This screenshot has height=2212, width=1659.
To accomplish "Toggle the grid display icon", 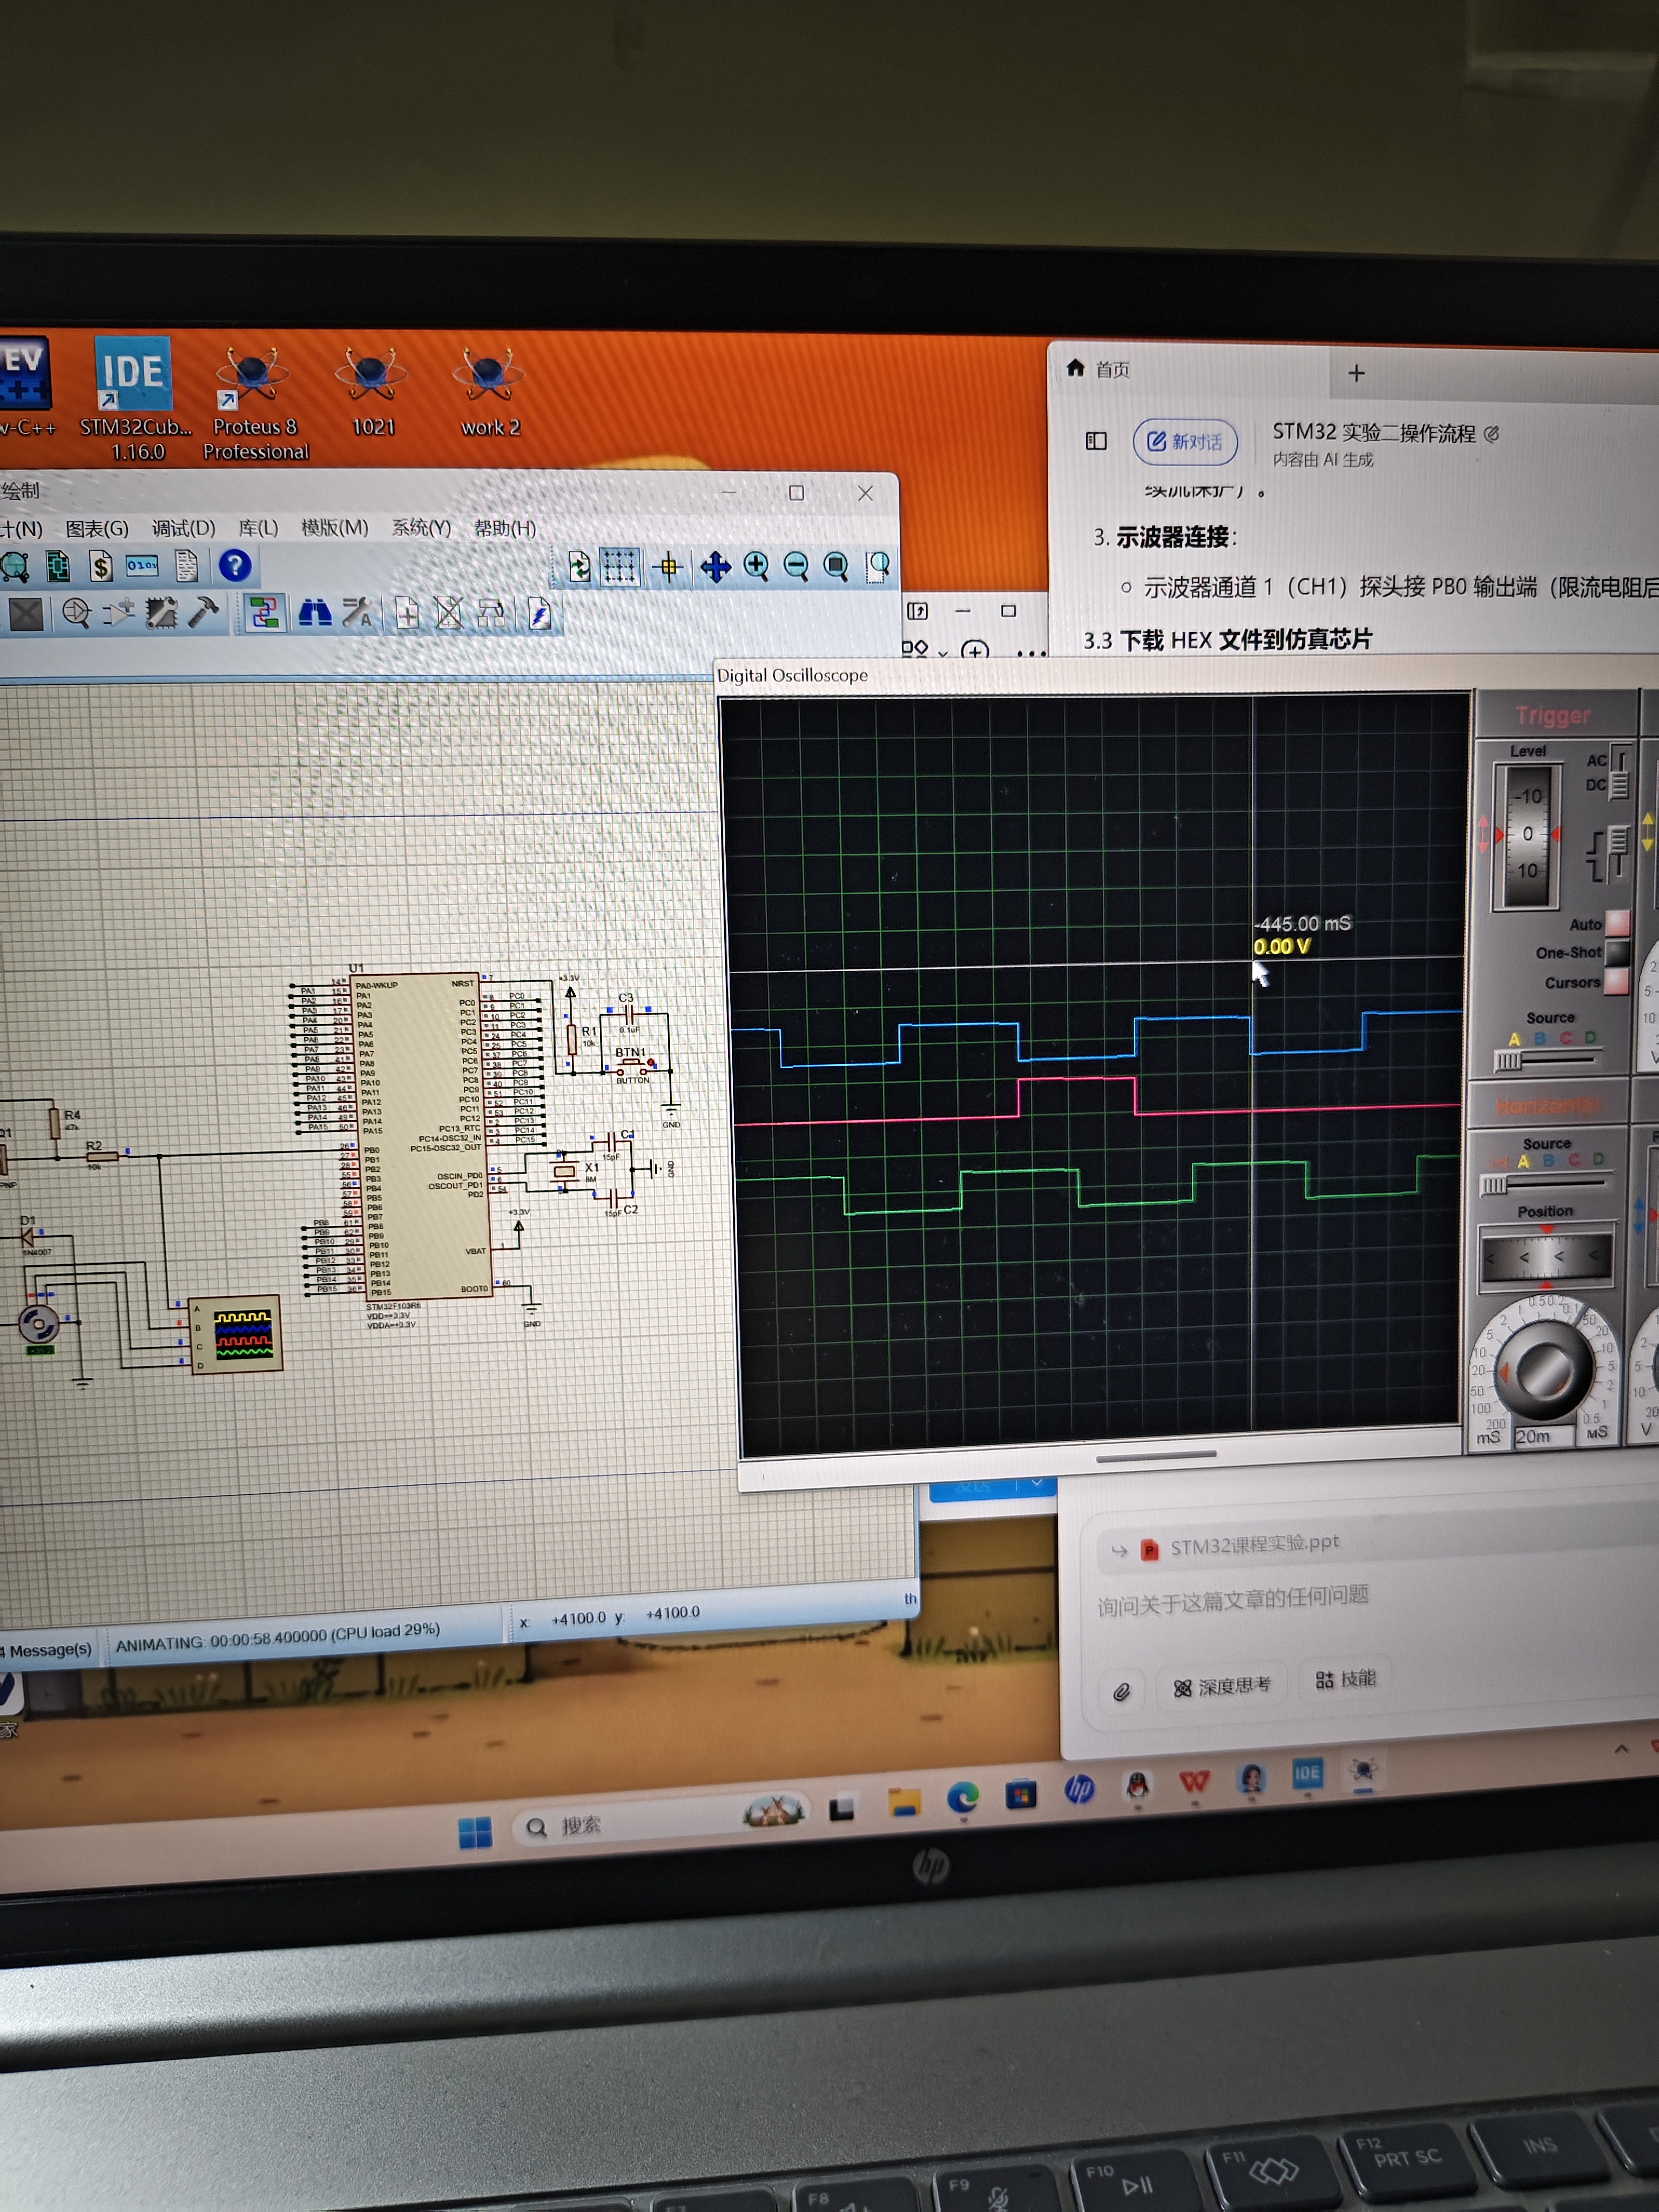I will point(619,567).
